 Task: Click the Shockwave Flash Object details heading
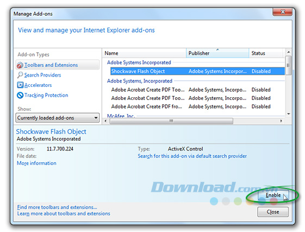(51, 131)
